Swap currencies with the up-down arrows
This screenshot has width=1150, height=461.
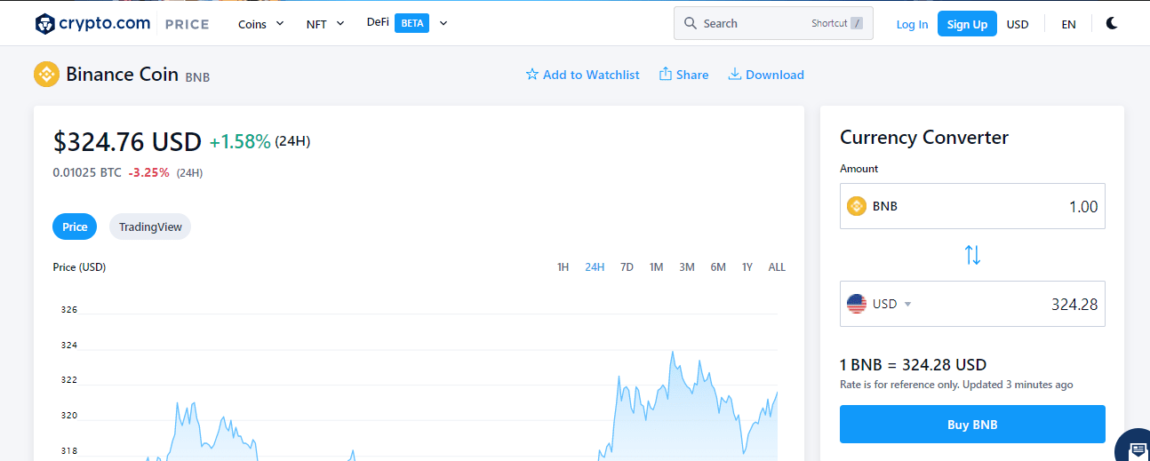point(972,256)
